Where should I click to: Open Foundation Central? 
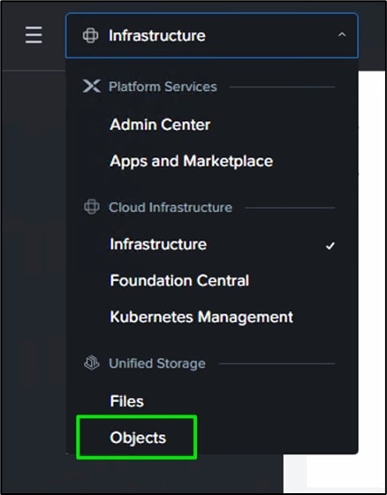(x=179, y=281)
